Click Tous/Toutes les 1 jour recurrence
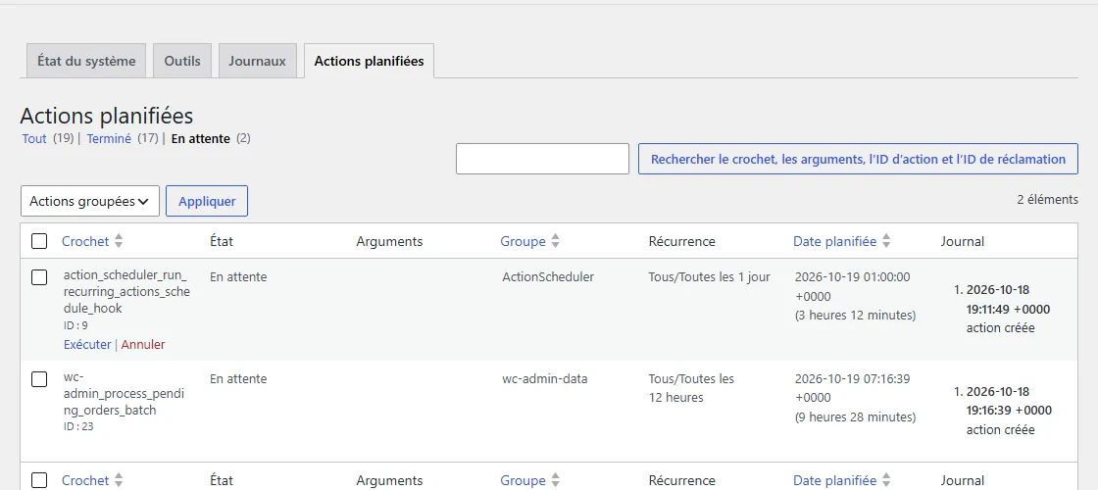Viewport: 1098px width, 490px height. coord(710,276)
